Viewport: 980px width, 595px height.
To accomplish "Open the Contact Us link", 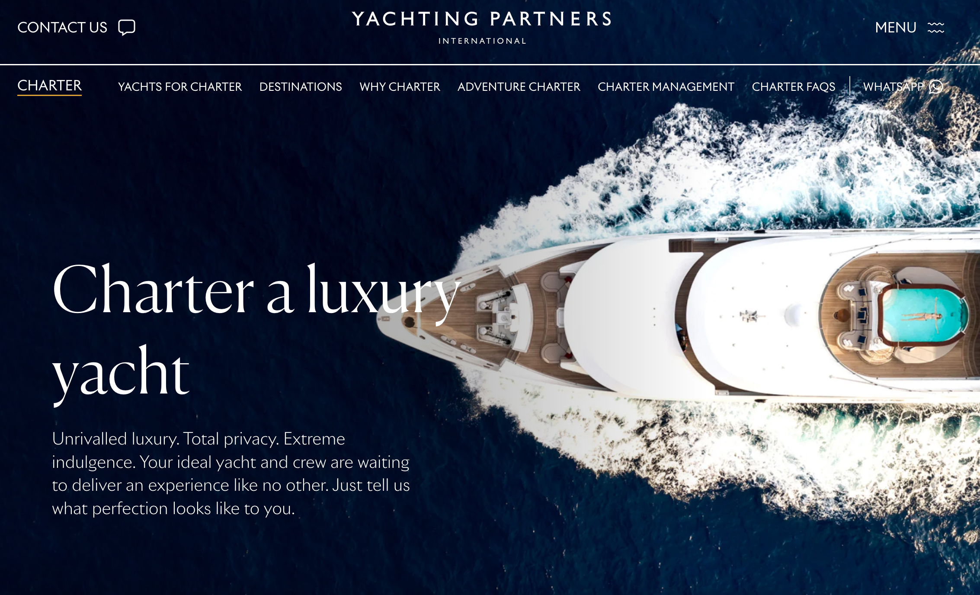I will 62,28.
